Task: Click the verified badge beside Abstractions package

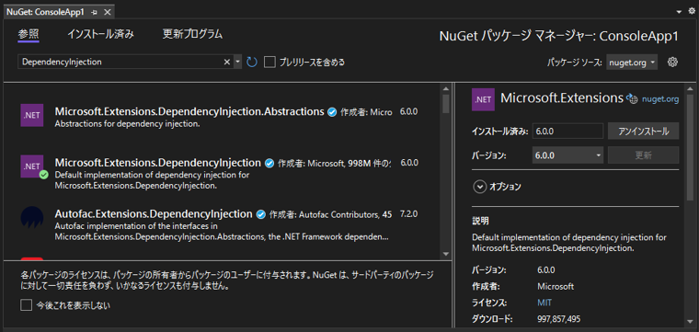Action: [332, 112]
